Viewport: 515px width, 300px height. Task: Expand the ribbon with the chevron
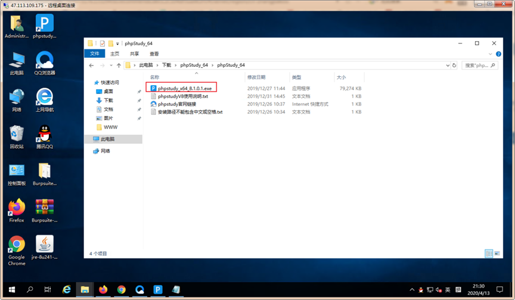coord(491,54)
